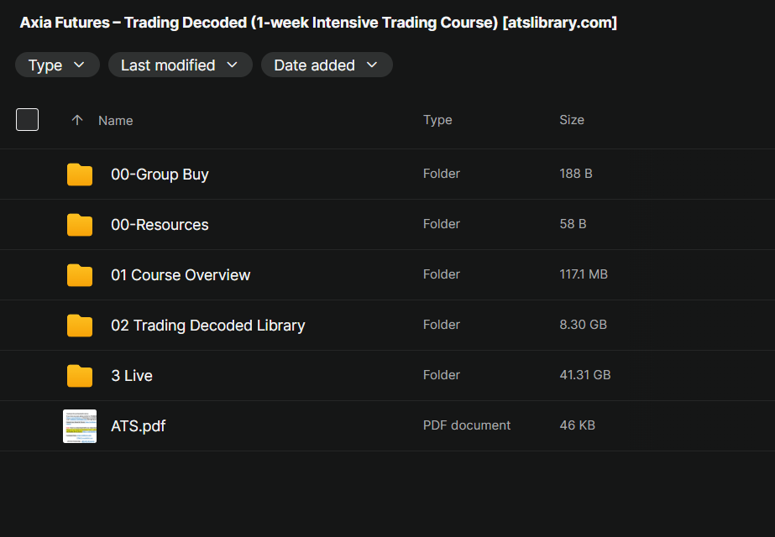Click Folder type in 3 Live row
This screenshot has height=537, width=775.
point(442,375)
